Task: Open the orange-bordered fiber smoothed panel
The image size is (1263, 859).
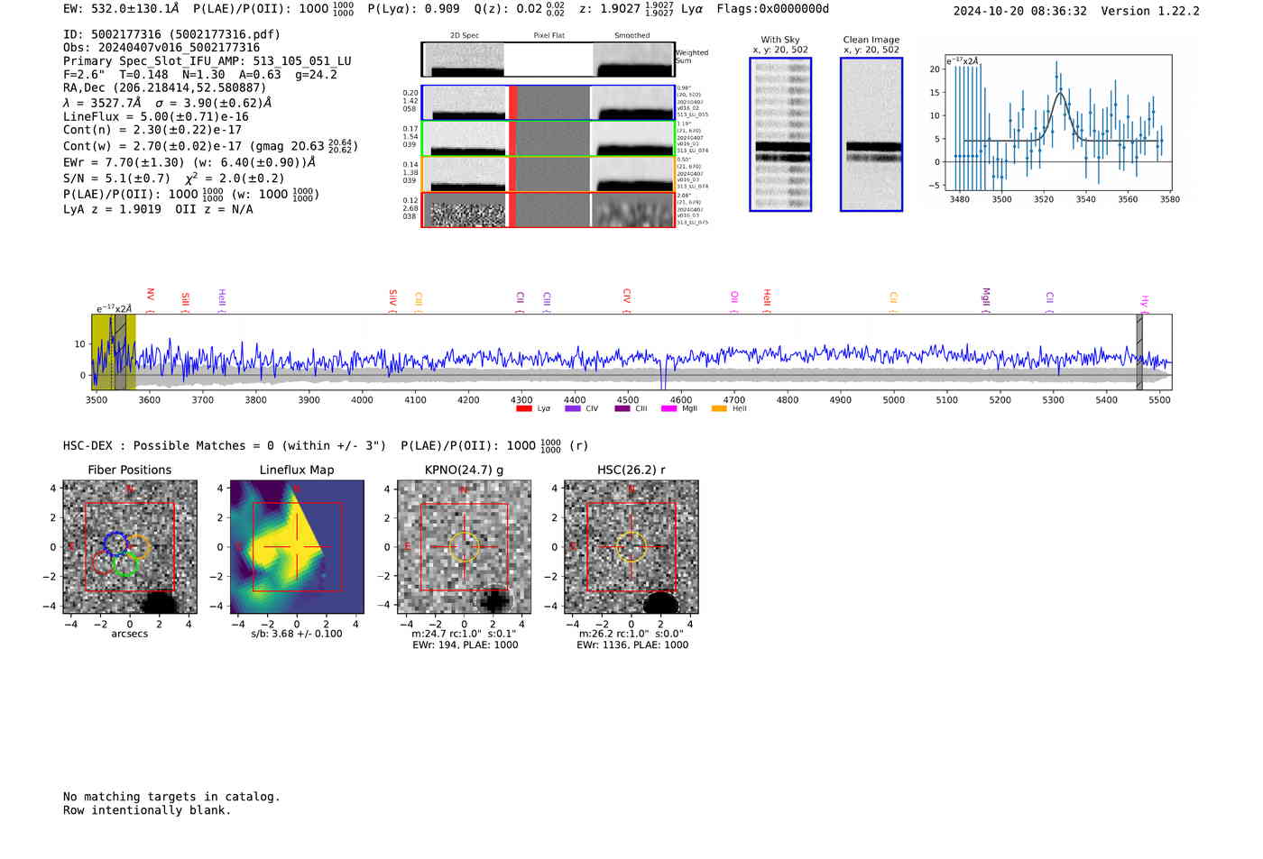Action: pyautogui.click(x=632, y=175)
